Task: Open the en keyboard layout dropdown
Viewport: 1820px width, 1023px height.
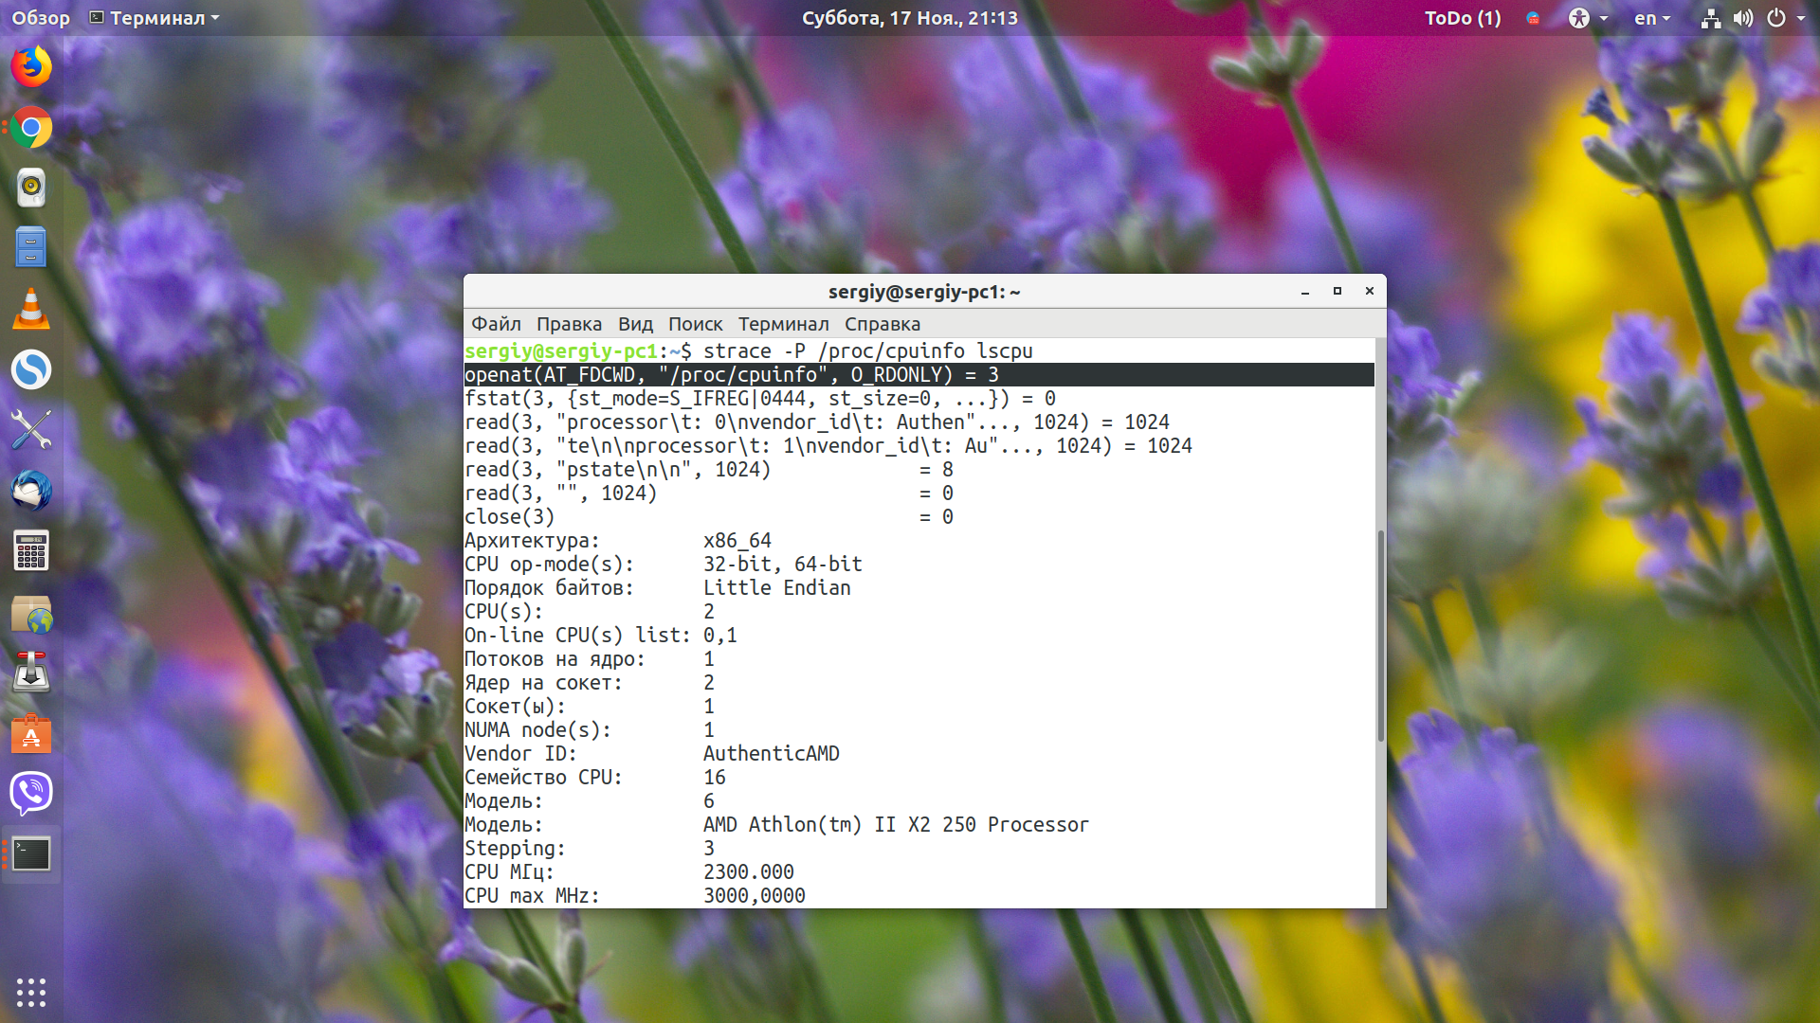Action: tap(1652, 18)
